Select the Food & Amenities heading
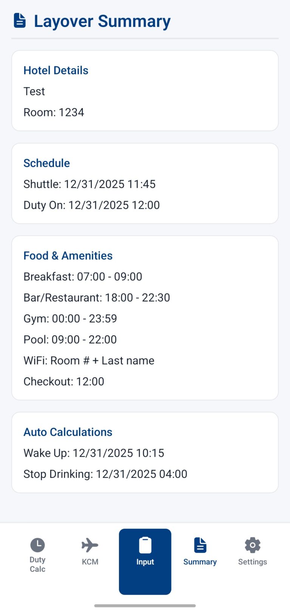 (x=68, y=256)
